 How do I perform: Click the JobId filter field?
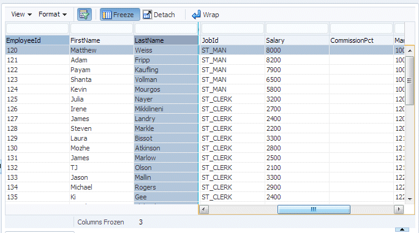[x=233, y=28]
